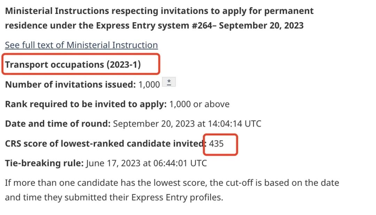
Task: Select the Tie-breaking rule label
Action: pos(44,163)
